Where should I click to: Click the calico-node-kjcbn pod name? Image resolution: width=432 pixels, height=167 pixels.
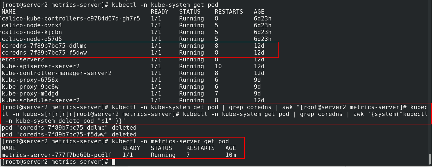[32, 32]
